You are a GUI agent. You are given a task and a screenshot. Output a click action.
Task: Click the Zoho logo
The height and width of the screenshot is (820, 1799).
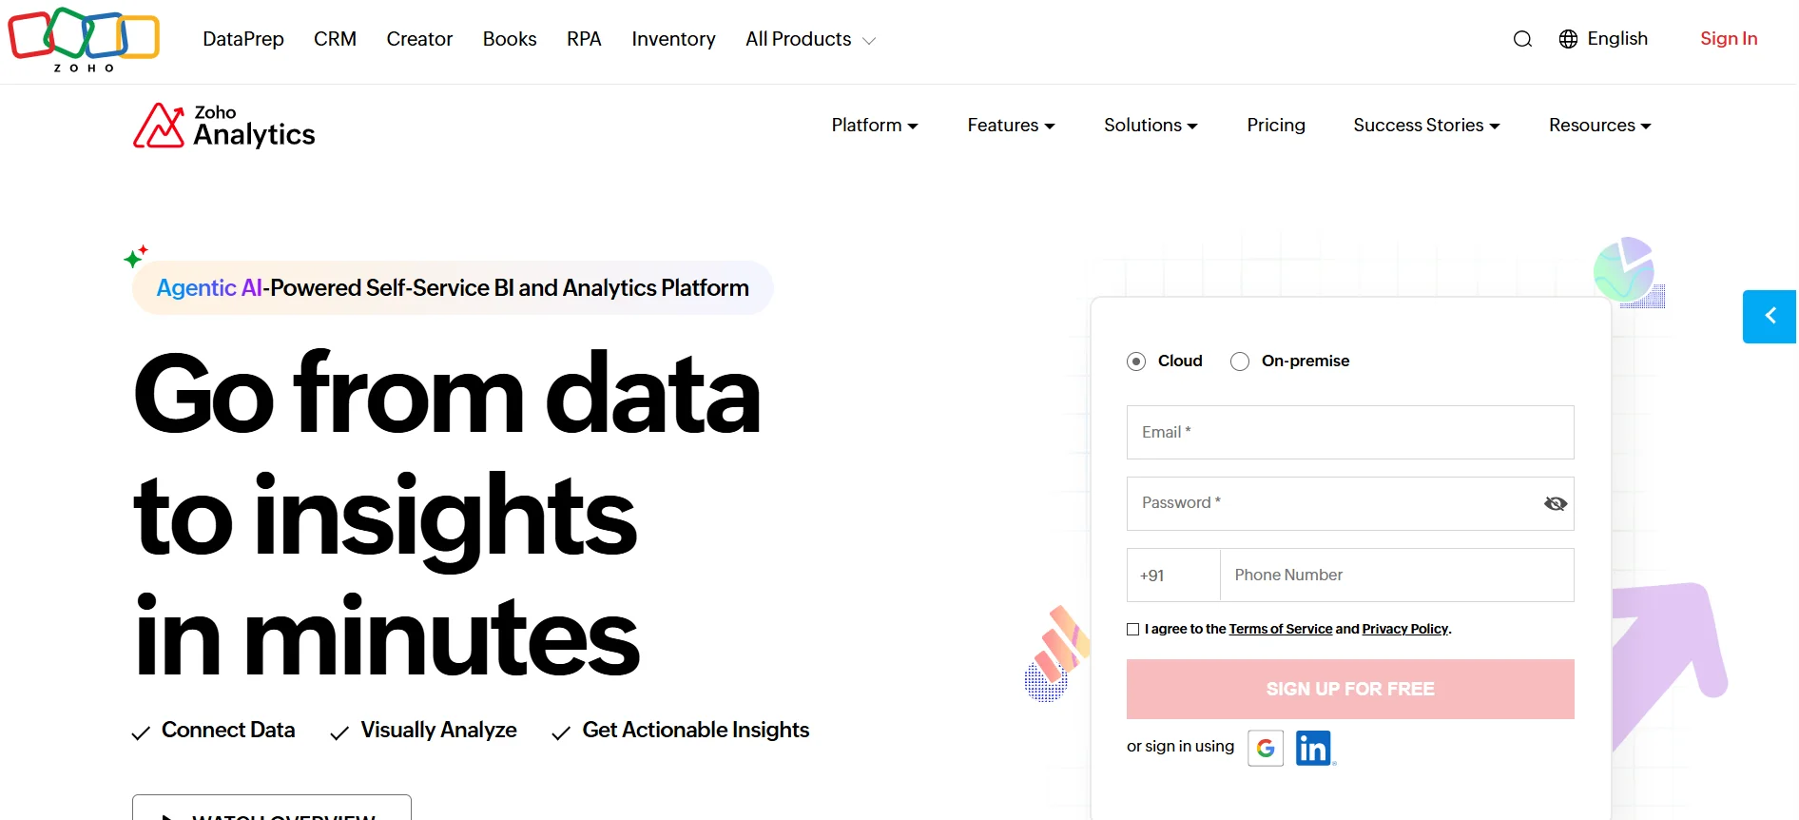click(x=84, y=39)
